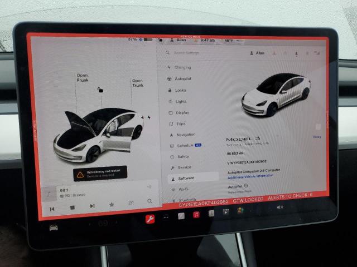Tap the unlock padlock above the car
The height and width of the screenshot is (267, 357).
[100, 90]
